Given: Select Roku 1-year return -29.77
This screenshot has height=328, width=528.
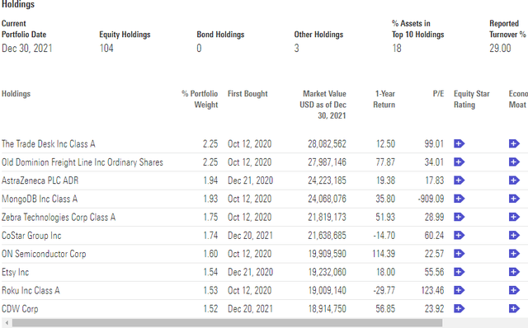Looking at the screenshot, I should click(x=384, y=290).
